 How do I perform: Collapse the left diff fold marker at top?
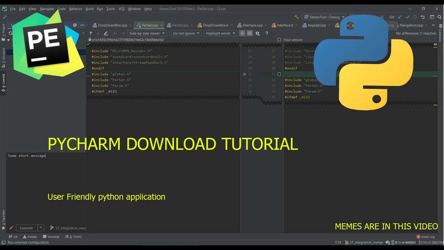[x=240, y=45]
